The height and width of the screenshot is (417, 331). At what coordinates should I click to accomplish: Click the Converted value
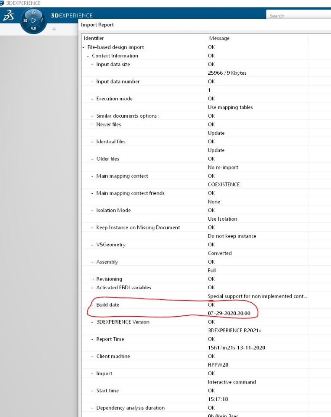pyautogui.click(x=220, y=253)
